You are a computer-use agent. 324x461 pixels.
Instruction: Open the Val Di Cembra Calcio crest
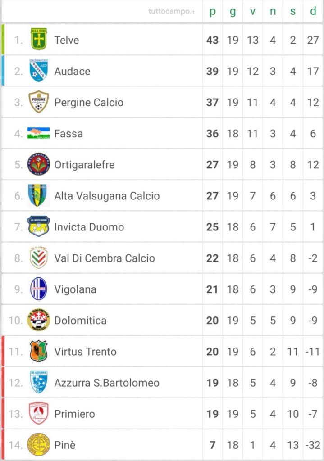39,258
